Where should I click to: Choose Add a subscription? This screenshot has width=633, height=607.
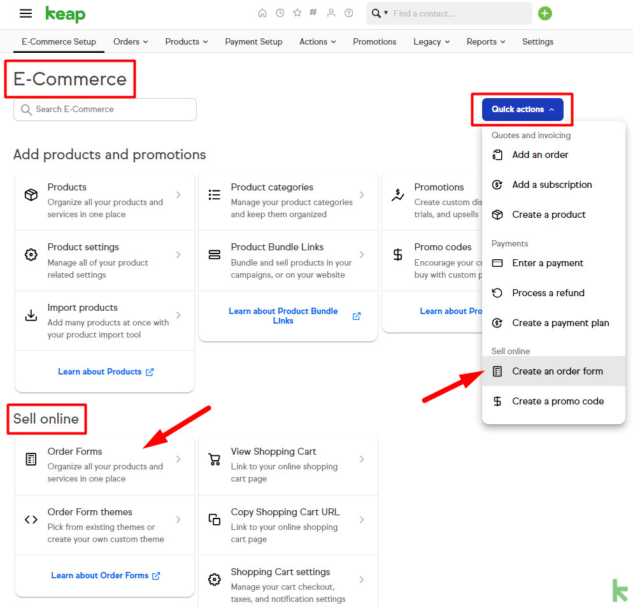pos(553,185)
